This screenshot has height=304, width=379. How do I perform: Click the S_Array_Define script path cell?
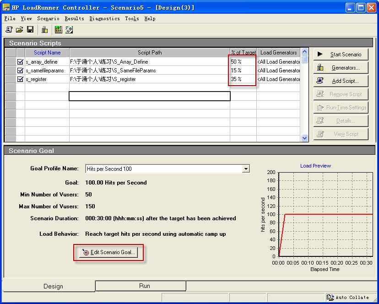point(150,62)
